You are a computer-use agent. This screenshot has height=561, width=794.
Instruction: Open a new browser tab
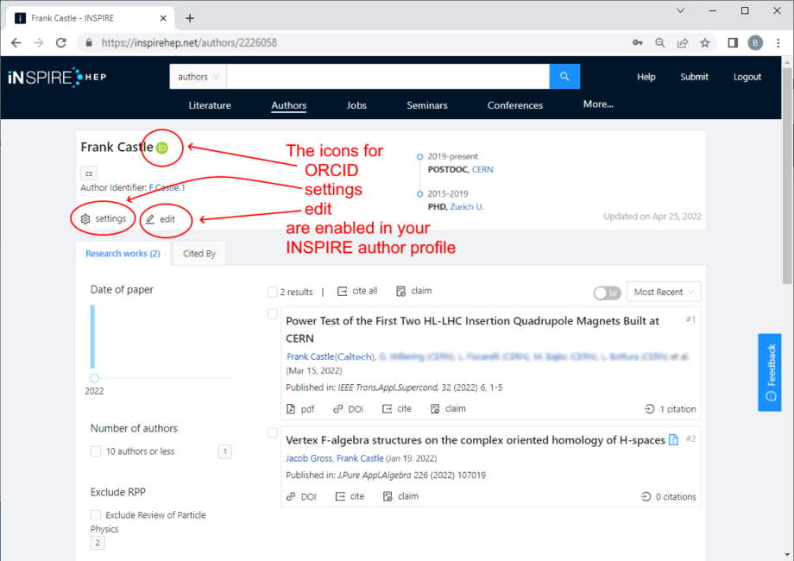click(x=190, y=18)
